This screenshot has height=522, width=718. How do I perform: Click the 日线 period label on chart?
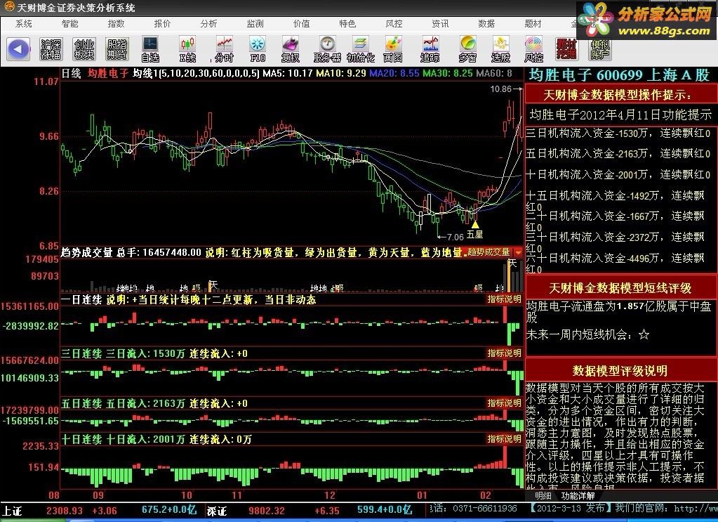(71, 73)
